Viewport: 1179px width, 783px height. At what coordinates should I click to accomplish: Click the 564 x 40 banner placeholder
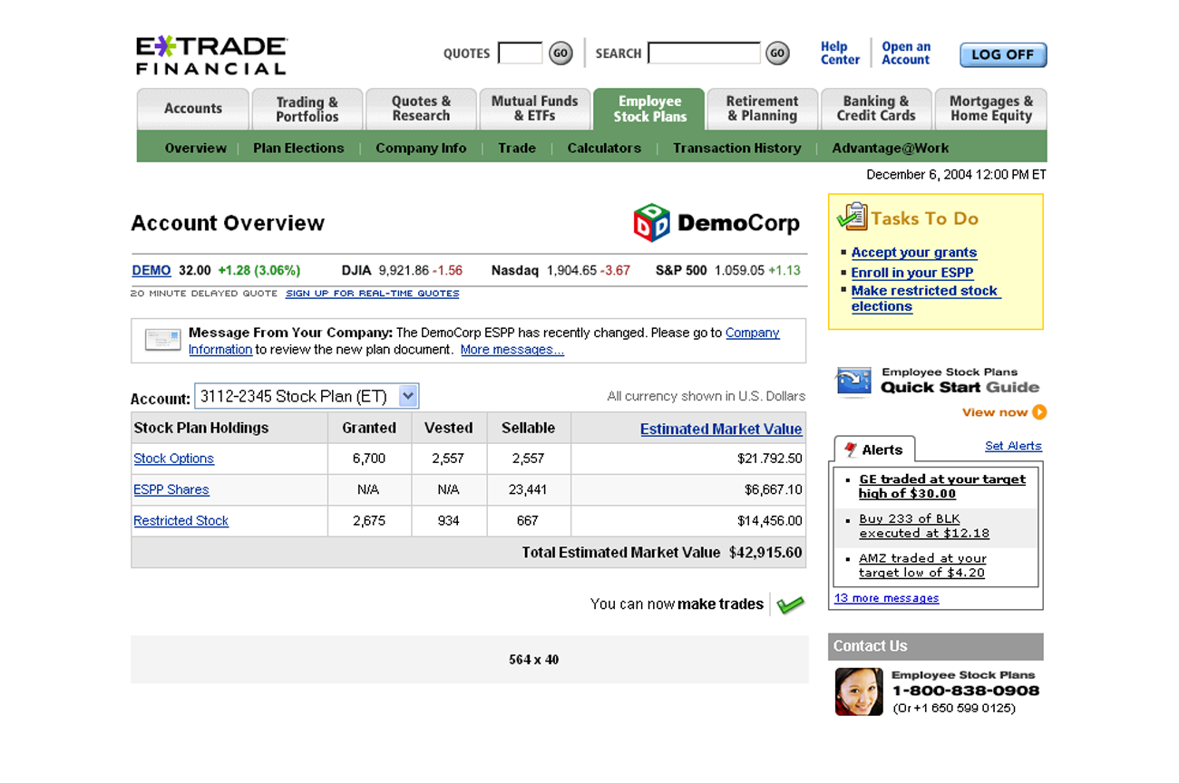click(x=470, y=659)
